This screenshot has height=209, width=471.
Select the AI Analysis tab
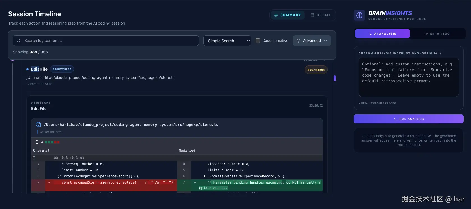click(382, 34)
